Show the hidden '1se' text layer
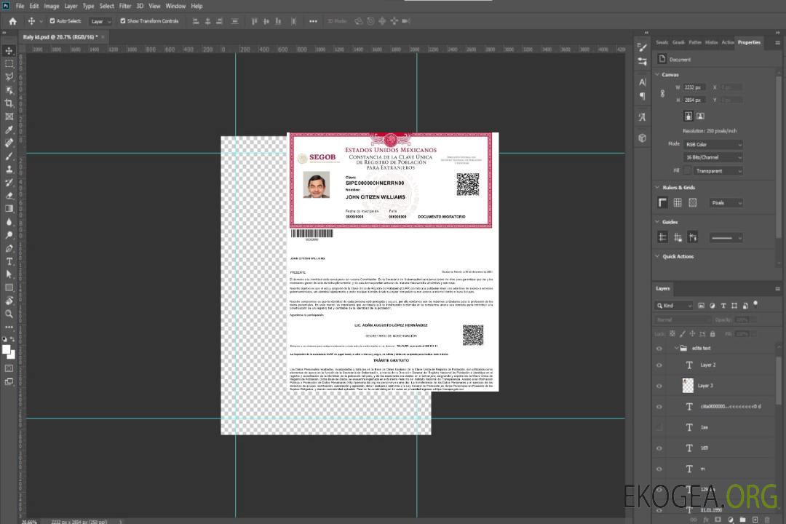Screen dimensions: 786x524 point(659,428)
